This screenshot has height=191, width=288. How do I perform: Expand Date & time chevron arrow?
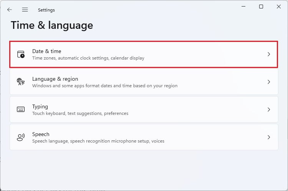click(x=269, y=54)
